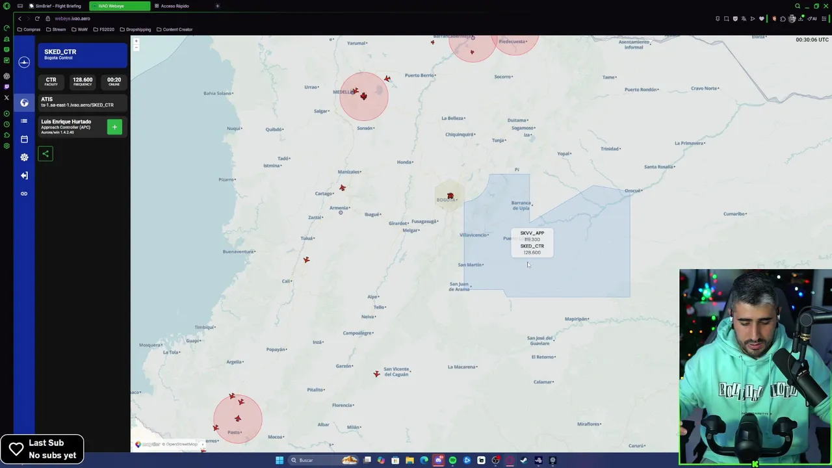Open the list view icon in sidebar
This screenshot has width=832, height=468.
24,121
